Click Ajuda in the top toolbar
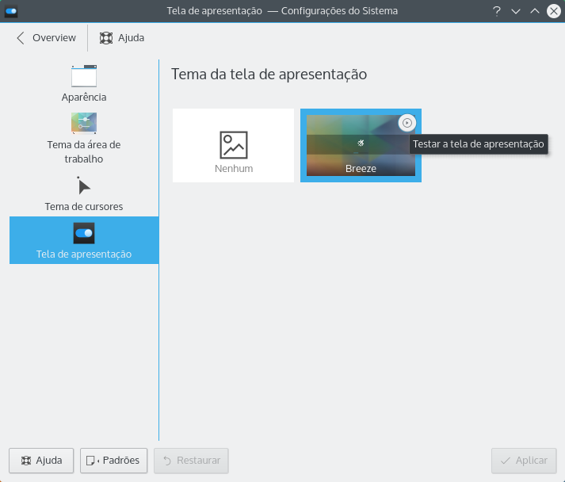 pyautogui.click(x=122, y=37)
